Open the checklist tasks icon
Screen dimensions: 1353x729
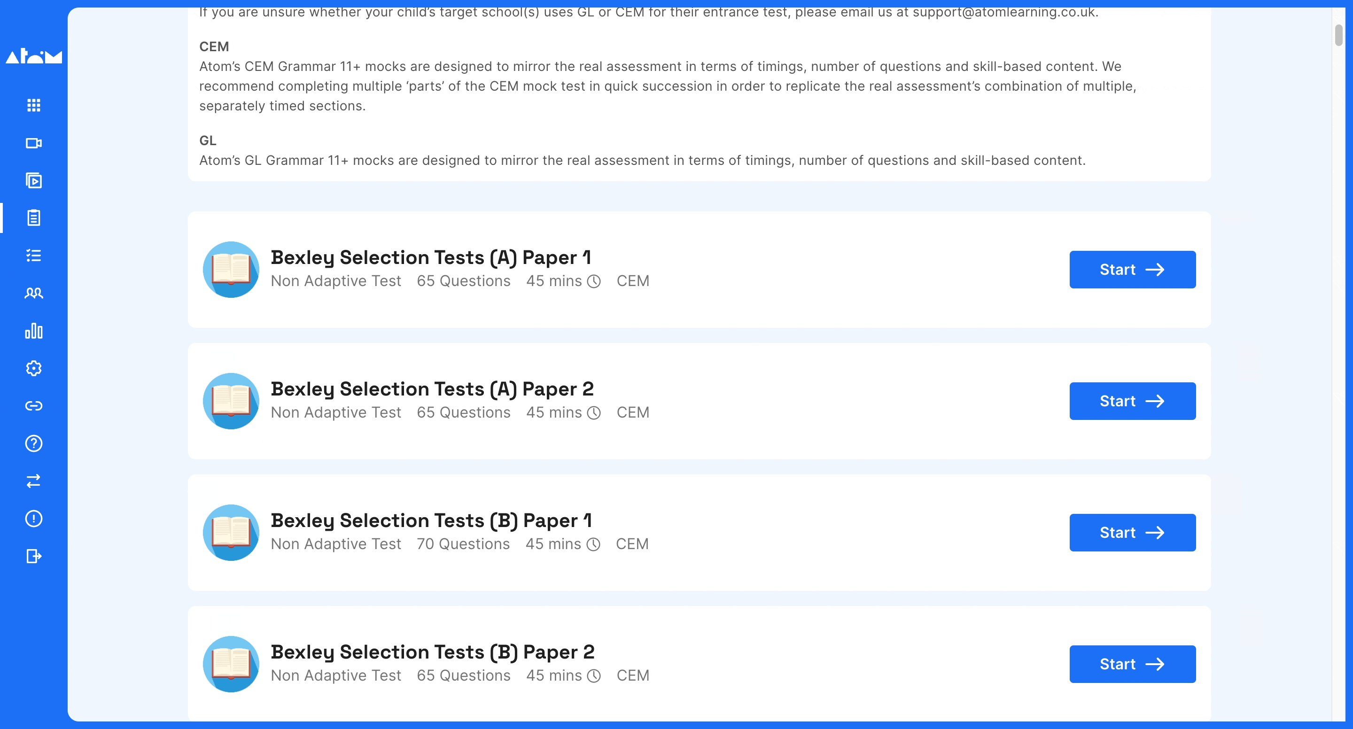[34, 256]
